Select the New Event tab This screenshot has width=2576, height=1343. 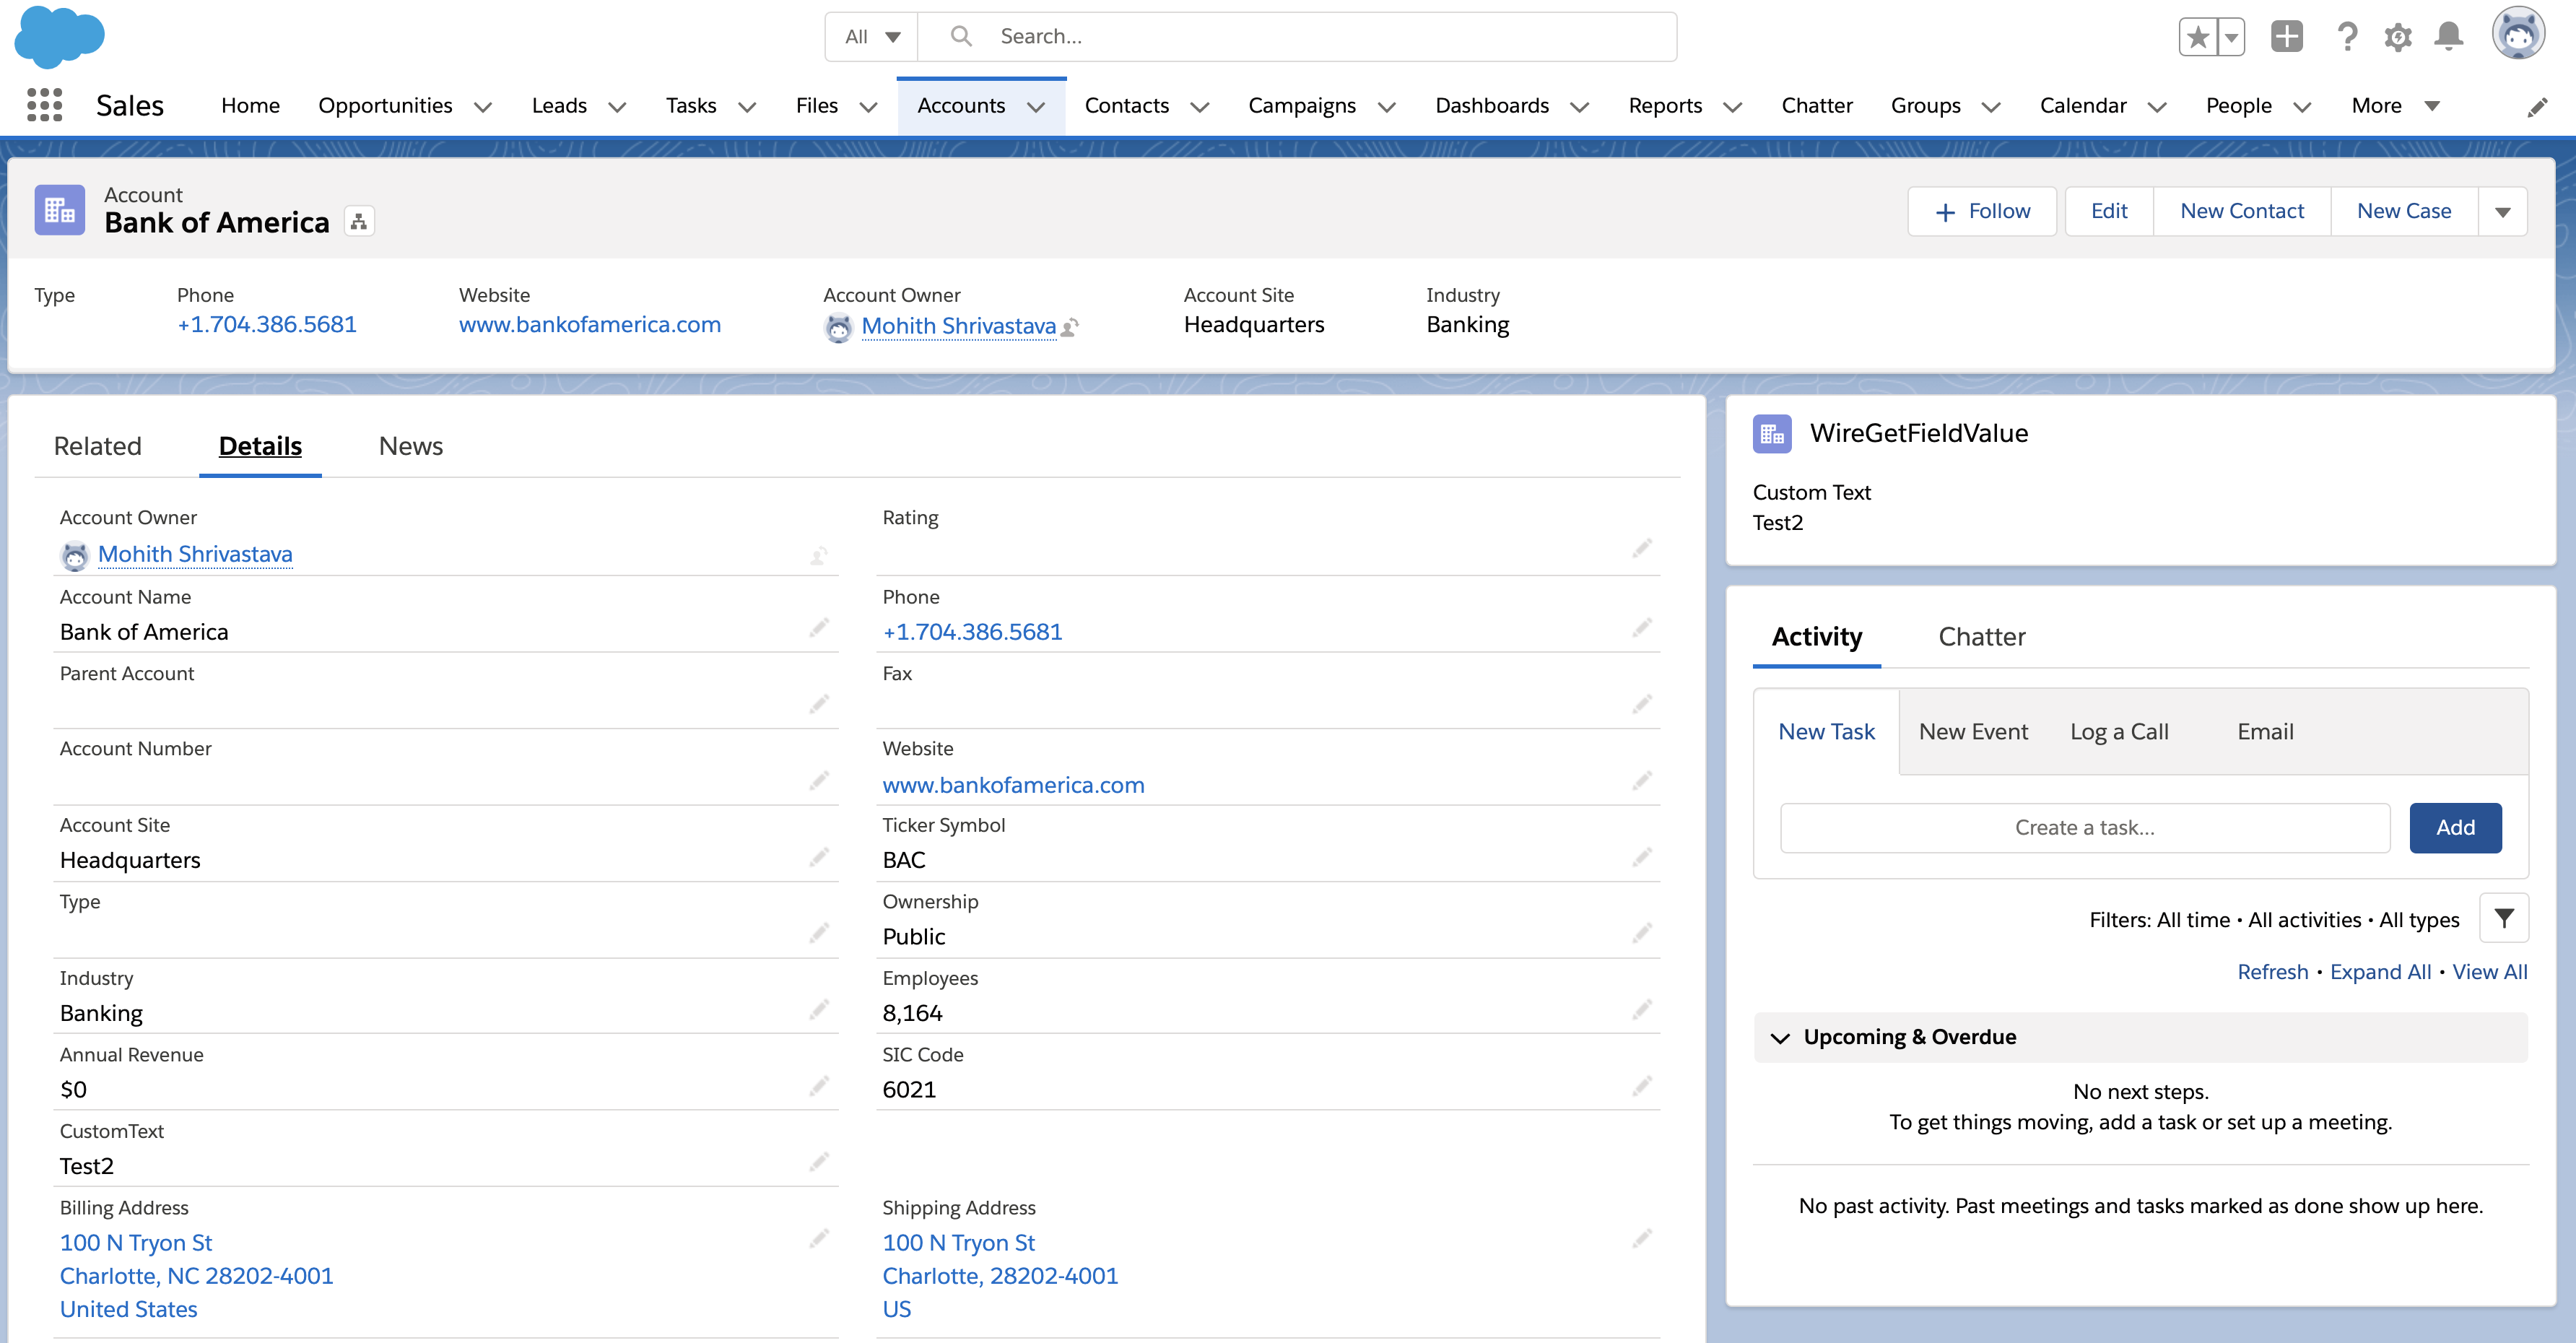[x=1973, y=732]
